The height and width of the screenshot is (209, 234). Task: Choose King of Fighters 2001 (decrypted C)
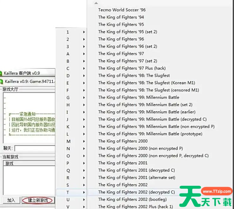pos(137,170)
